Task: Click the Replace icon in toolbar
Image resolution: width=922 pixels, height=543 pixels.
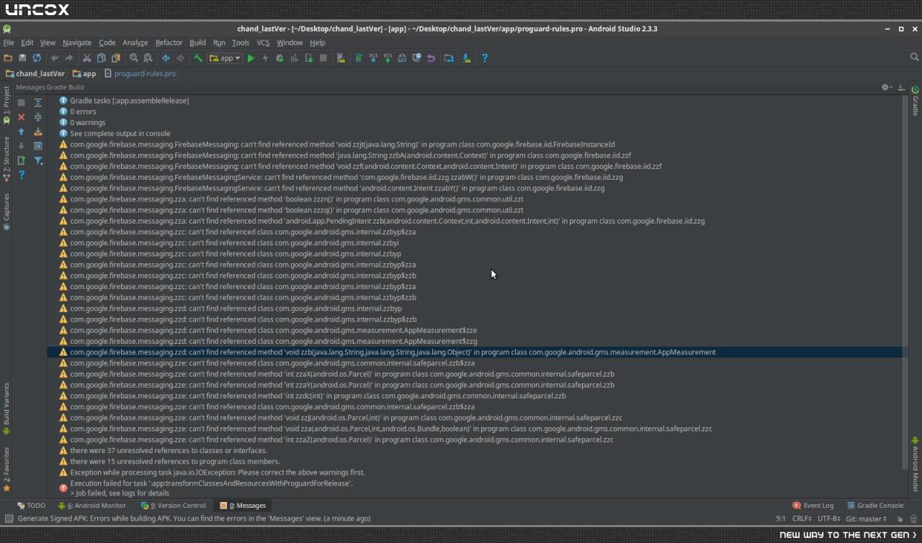Action: coord(148,58)
